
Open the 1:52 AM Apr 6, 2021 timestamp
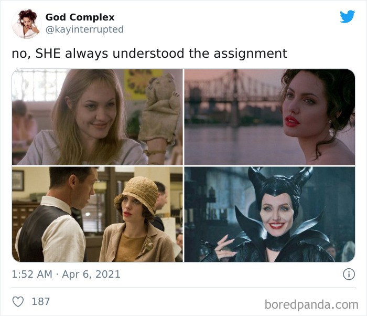point(66,275)
